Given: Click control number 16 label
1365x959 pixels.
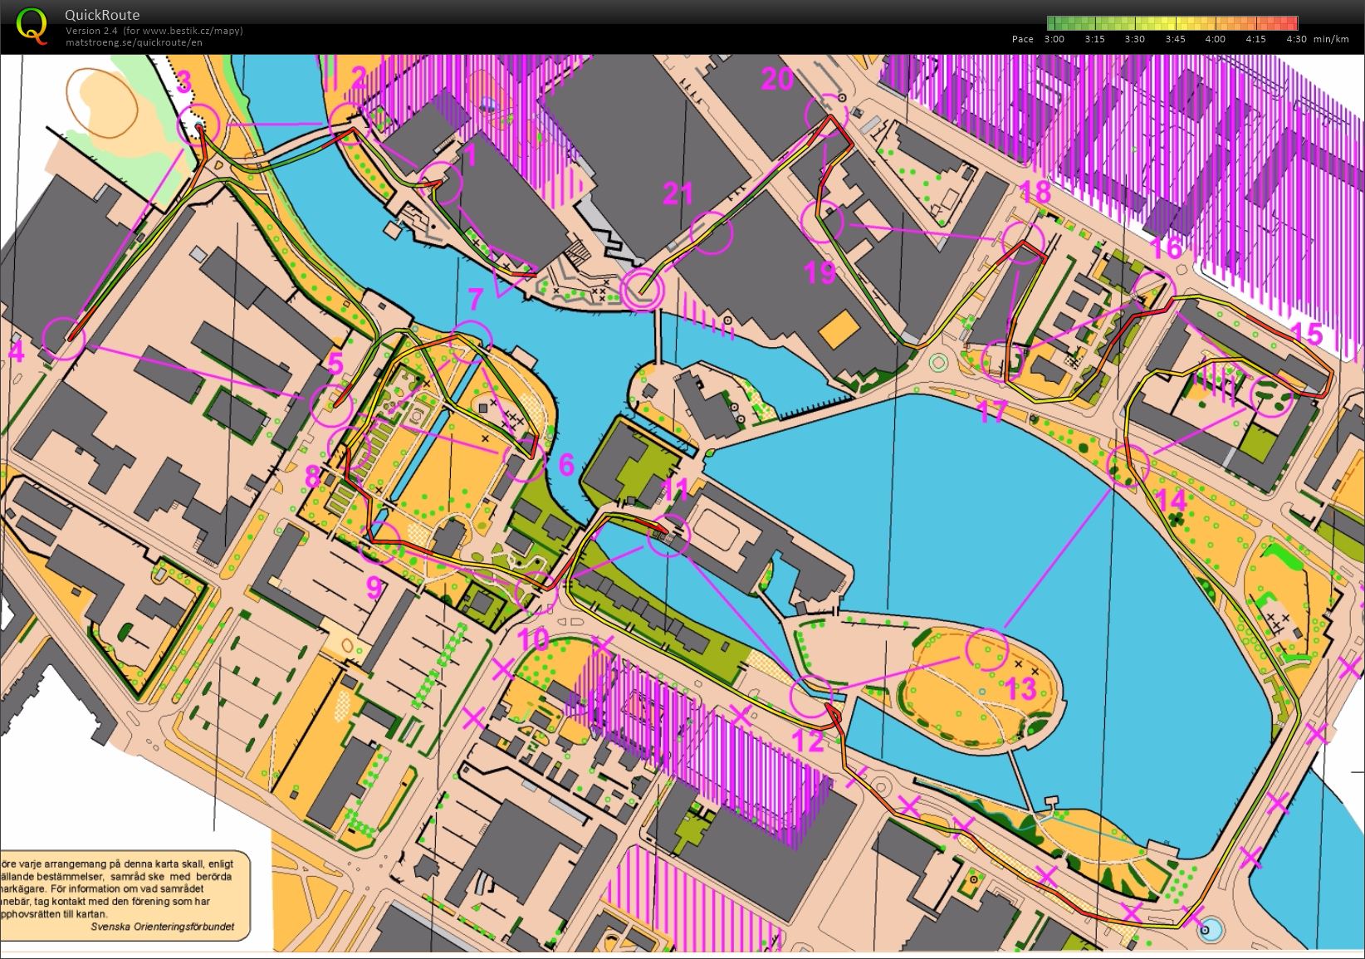Looking at the screenshot, I should [x=1165, y=247].
